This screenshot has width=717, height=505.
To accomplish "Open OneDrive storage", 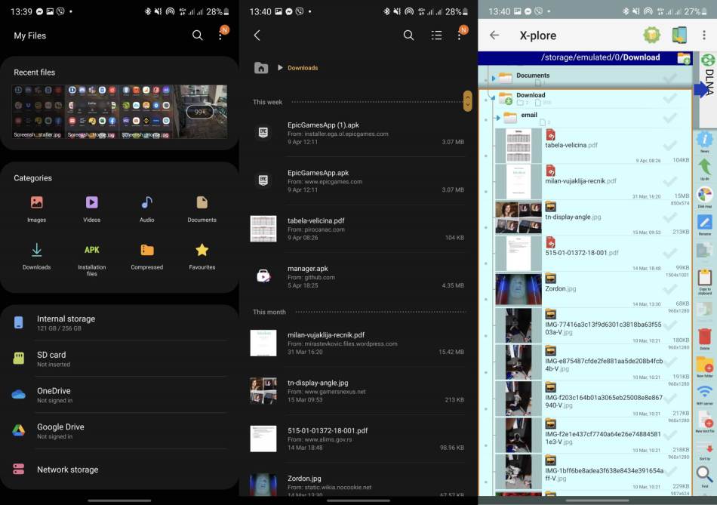I will coord(119,395).
